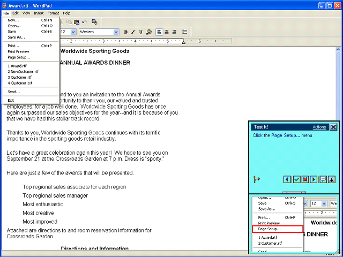Click the date/time insert icon

[94, 22]
